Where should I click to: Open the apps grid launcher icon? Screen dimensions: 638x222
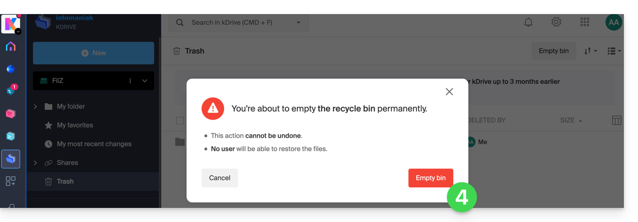[584, 22]
